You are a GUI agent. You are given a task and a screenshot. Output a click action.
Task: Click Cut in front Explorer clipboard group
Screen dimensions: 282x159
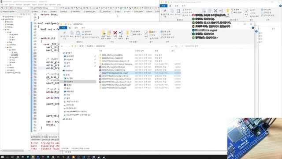pyautogui.click(x=87, y=31)
